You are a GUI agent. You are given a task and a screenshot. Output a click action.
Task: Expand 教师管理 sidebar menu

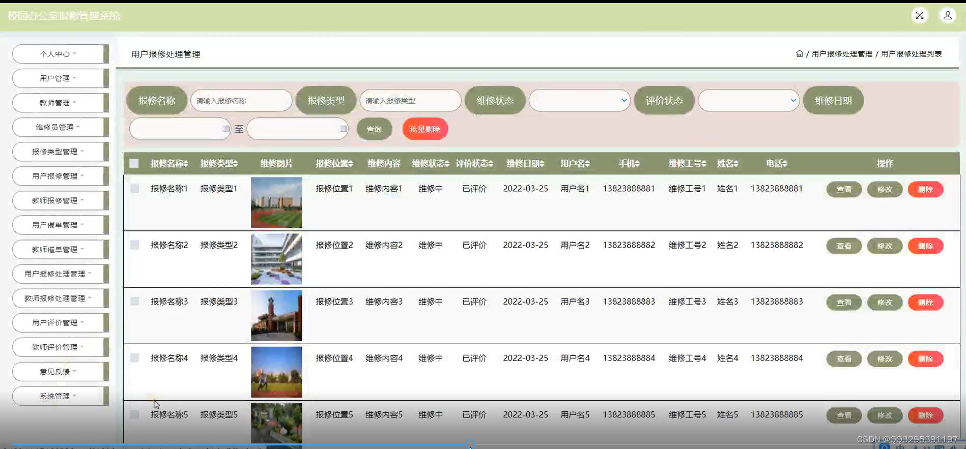[x=61, y=102]
